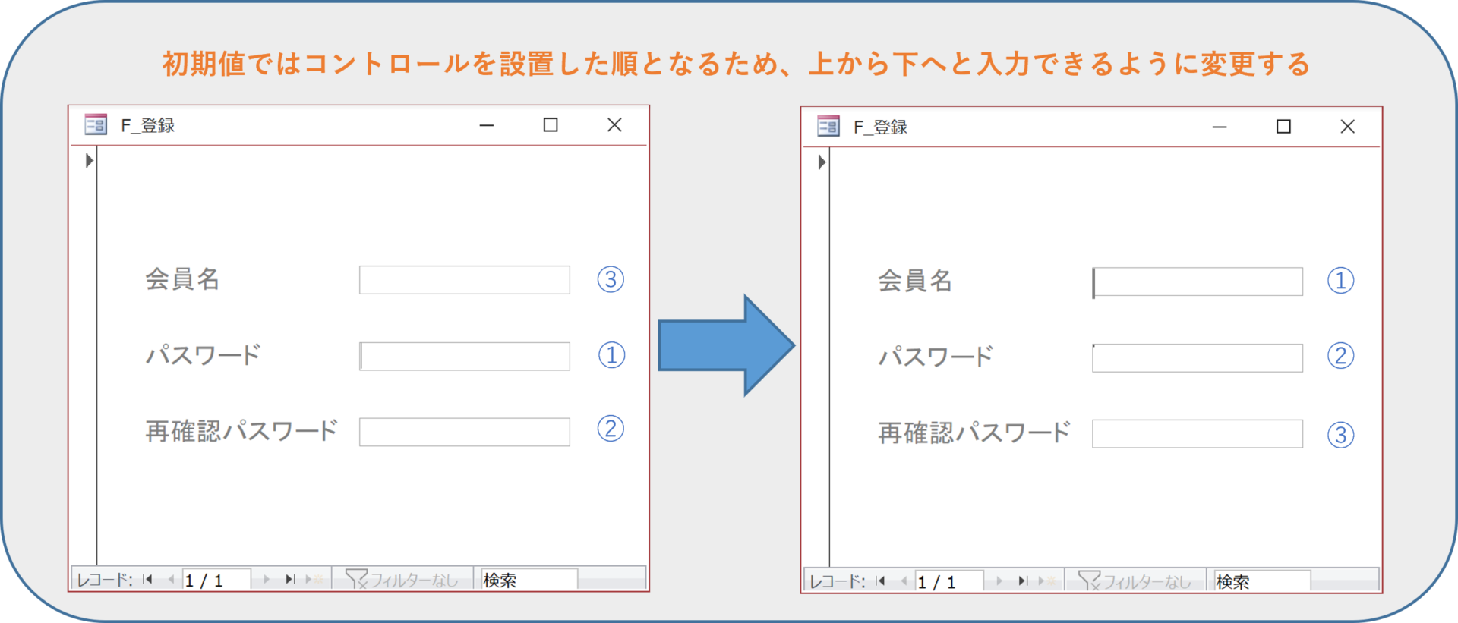Image resolution: width=1458 pixels, height=623 pixels.
Task: Click previous record arrow in left window
Action: point(171,580)
